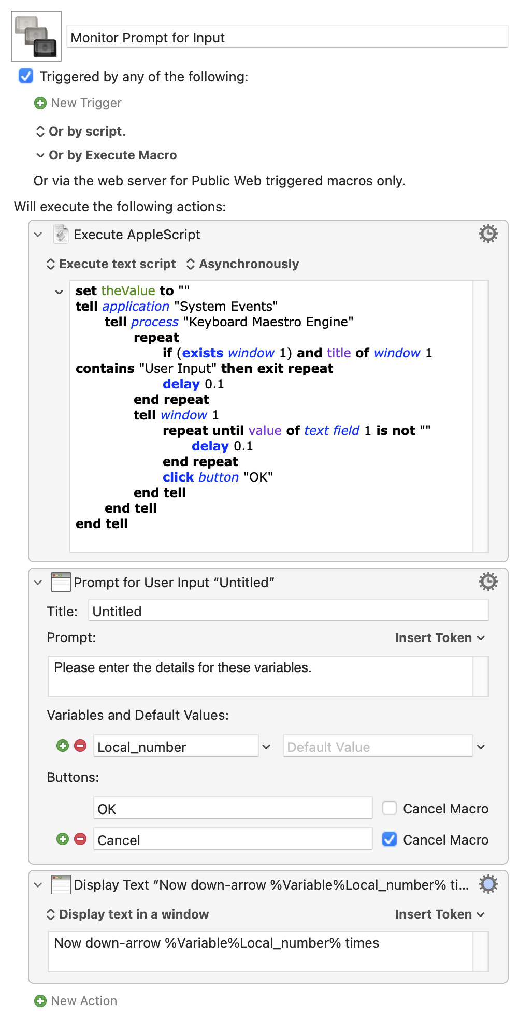
Task: Open the Display Text action gear menu
Action: [x=488, y=884]
